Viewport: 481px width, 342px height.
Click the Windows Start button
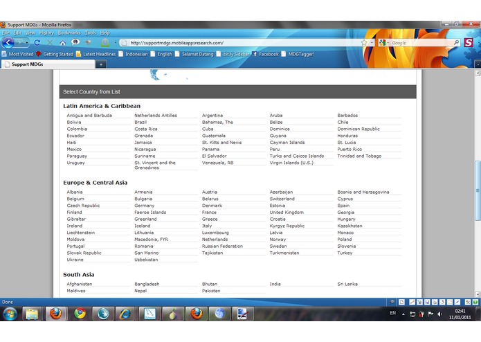(10, 314)
